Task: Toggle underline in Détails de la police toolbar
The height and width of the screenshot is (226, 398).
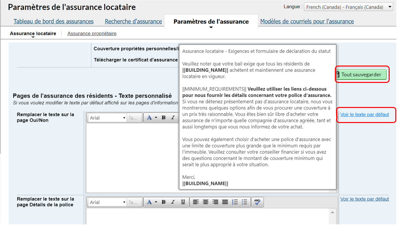Action: (x=183, y=202)
